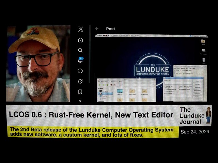218x163 pixels.
Task: Click file manager home toolbar icon
Action: 111,85
